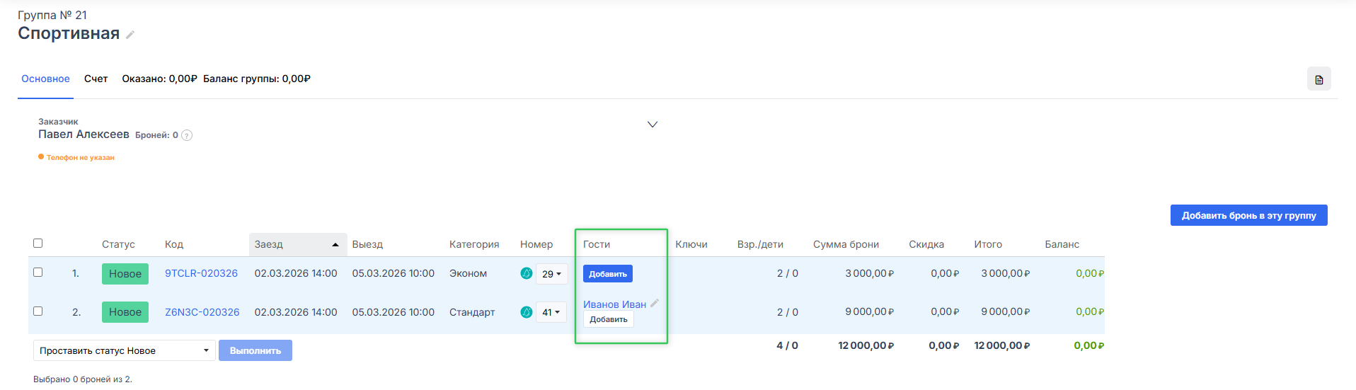Open the document icon button at top right

[1318, 79]
